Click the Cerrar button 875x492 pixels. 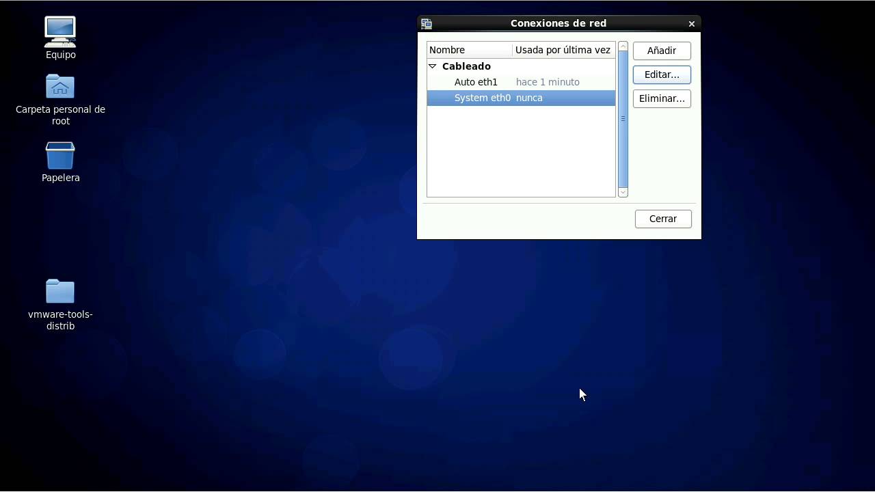coord(663,219)
